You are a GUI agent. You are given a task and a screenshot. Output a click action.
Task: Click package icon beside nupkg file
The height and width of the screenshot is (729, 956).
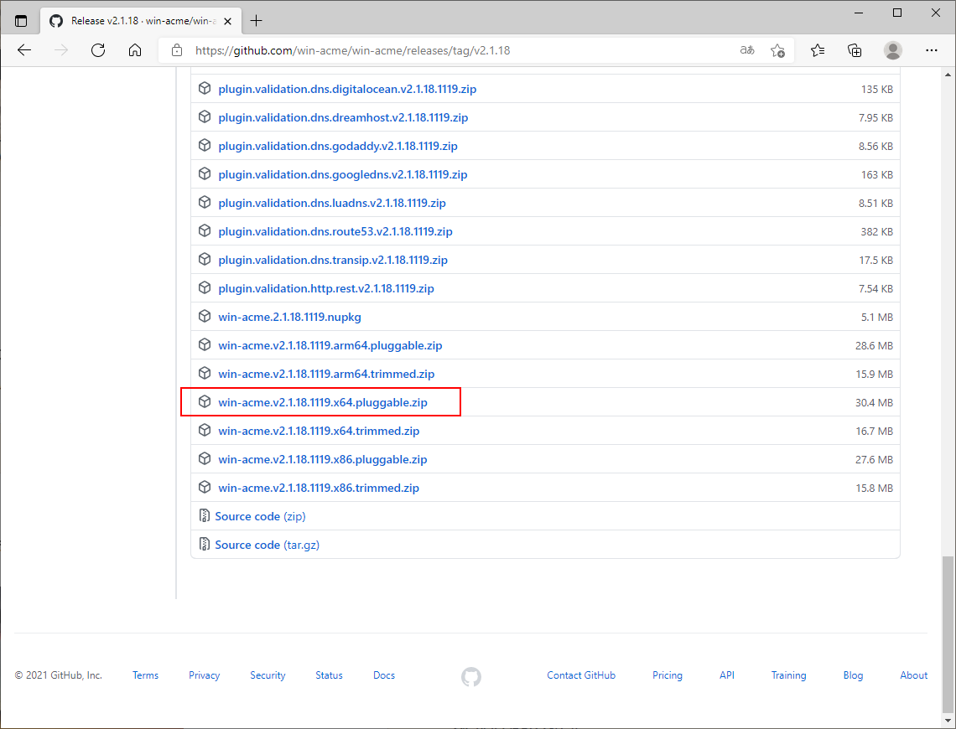coord(205,317)
